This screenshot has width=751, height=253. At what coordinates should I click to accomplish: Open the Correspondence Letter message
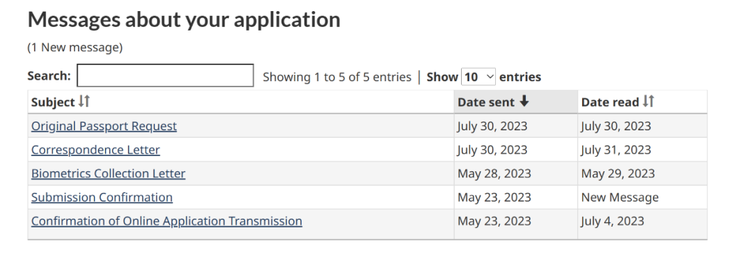(x=95, y=150)
